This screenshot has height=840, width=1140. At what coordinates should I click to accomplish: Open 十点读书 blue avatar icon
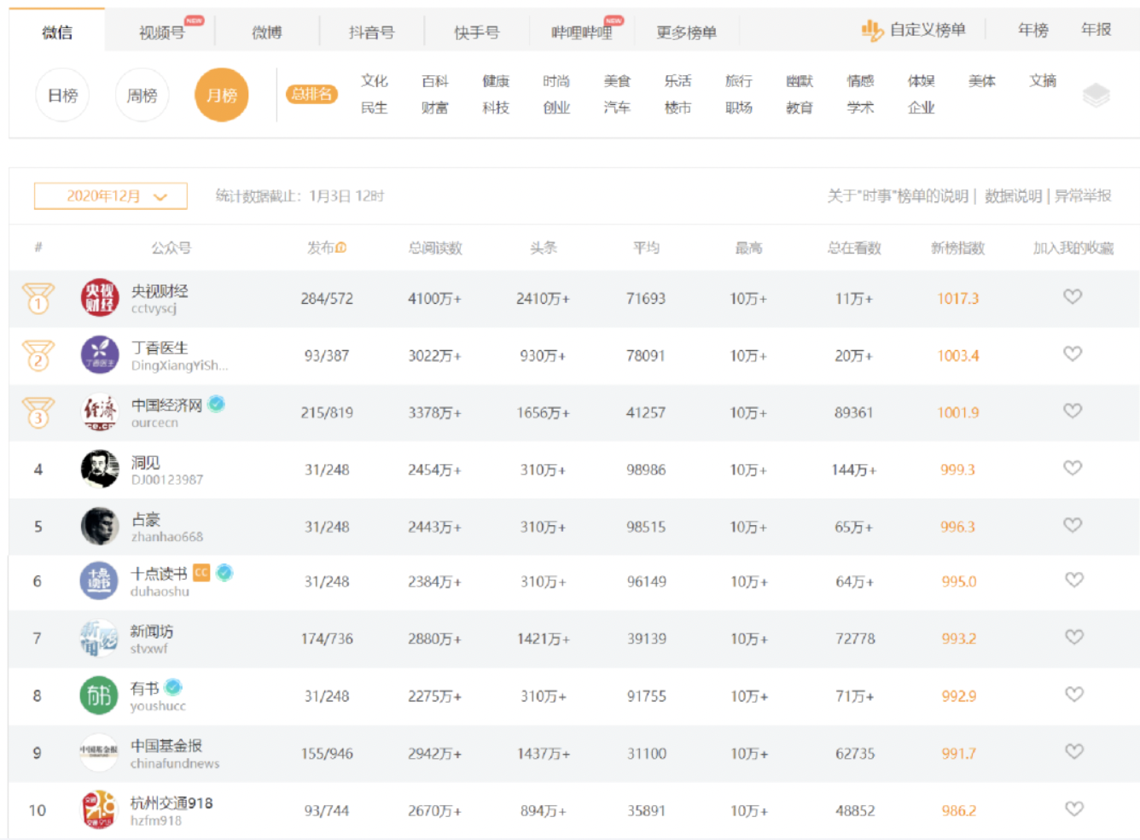click(99, 581)
